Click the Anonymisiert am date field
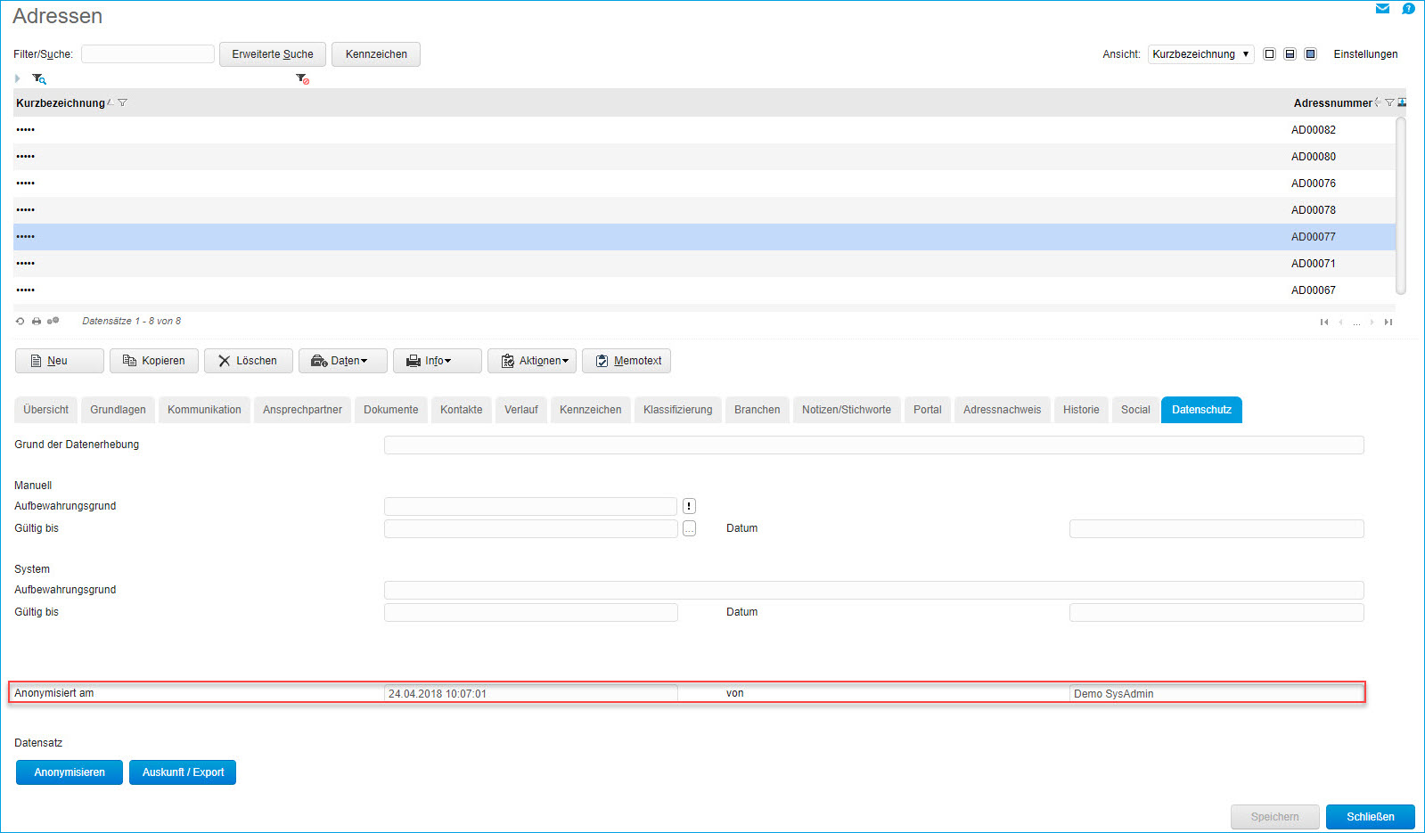 pos(531,694)
